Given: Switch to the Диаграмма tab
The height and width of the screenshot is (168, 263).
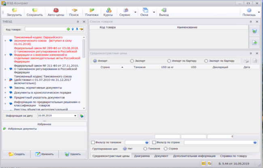Looking at the screenshot, I should [142, 156].
